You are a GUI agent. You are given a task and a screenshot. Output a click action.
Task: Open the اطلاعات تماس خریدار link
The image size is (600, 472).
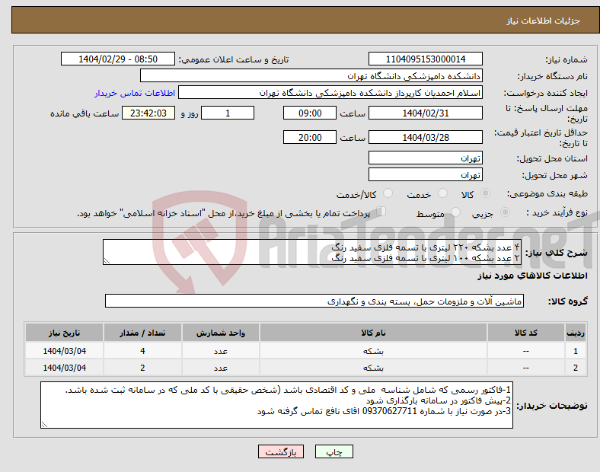coord(135,93)
